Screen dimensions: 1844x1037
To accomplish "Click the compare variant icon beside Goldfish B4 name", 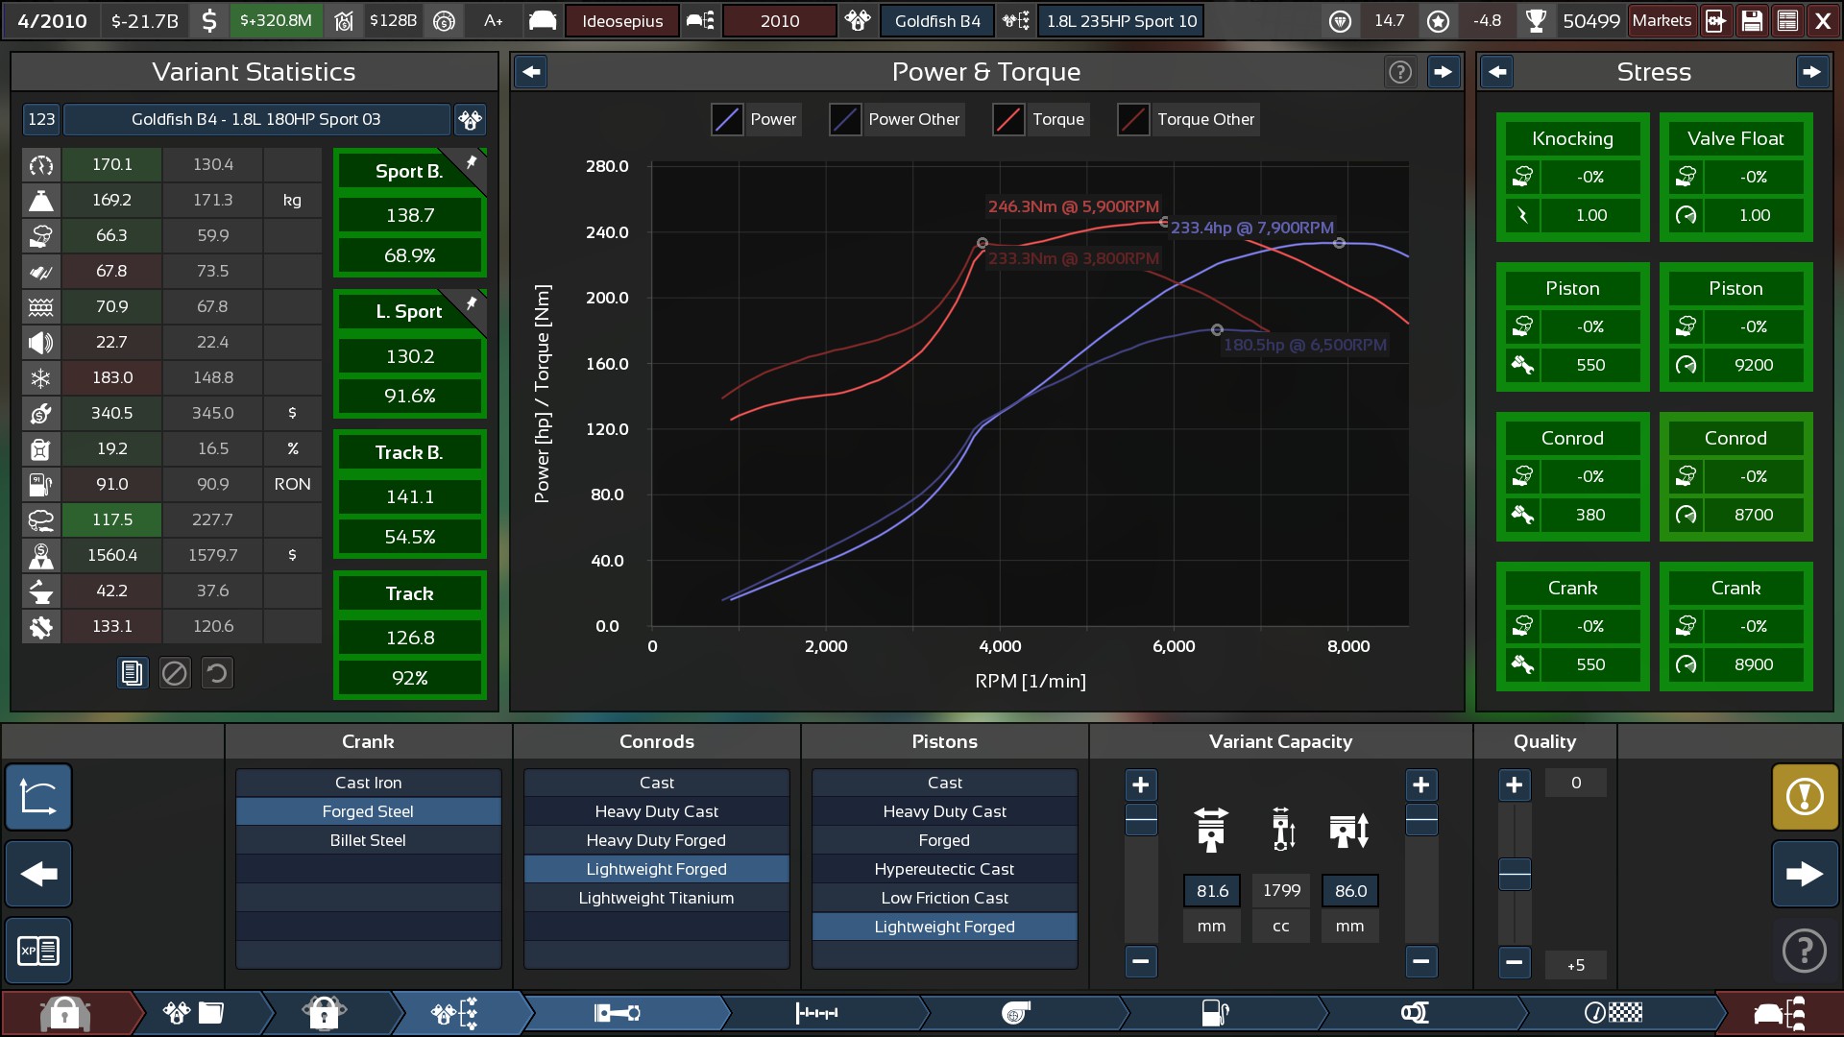I will (x=470, y=120).
